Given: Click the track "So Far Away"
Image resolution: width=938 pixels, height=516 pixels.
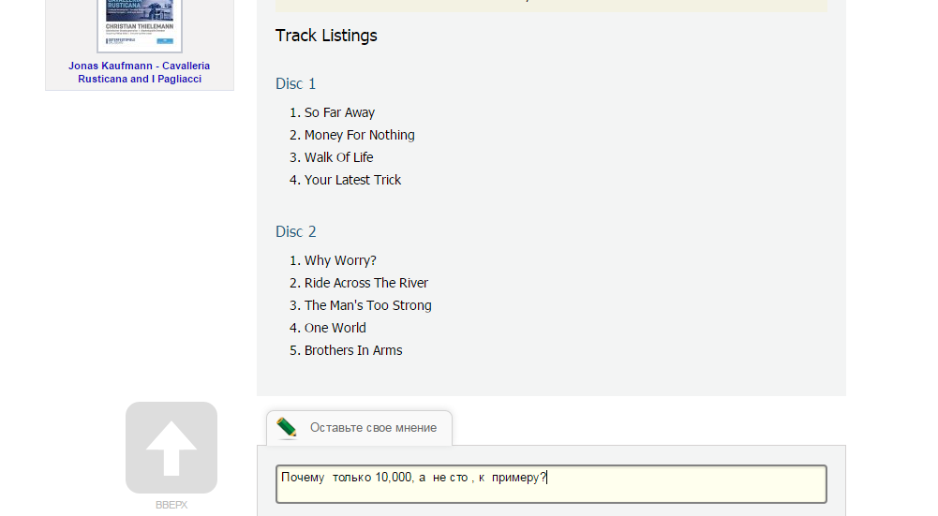Looking at the screenshot, I should coord(339,112).
